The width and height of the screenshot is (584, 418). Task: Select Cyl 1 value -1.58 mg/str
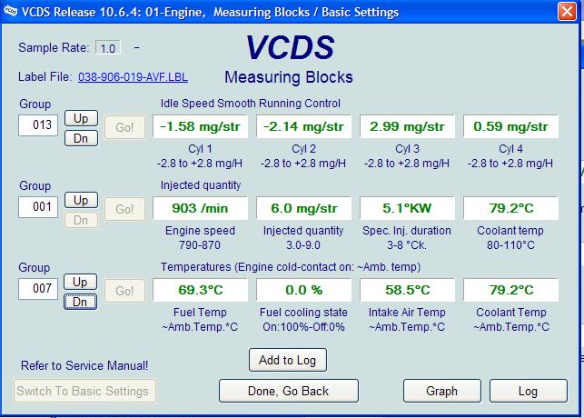201,126
